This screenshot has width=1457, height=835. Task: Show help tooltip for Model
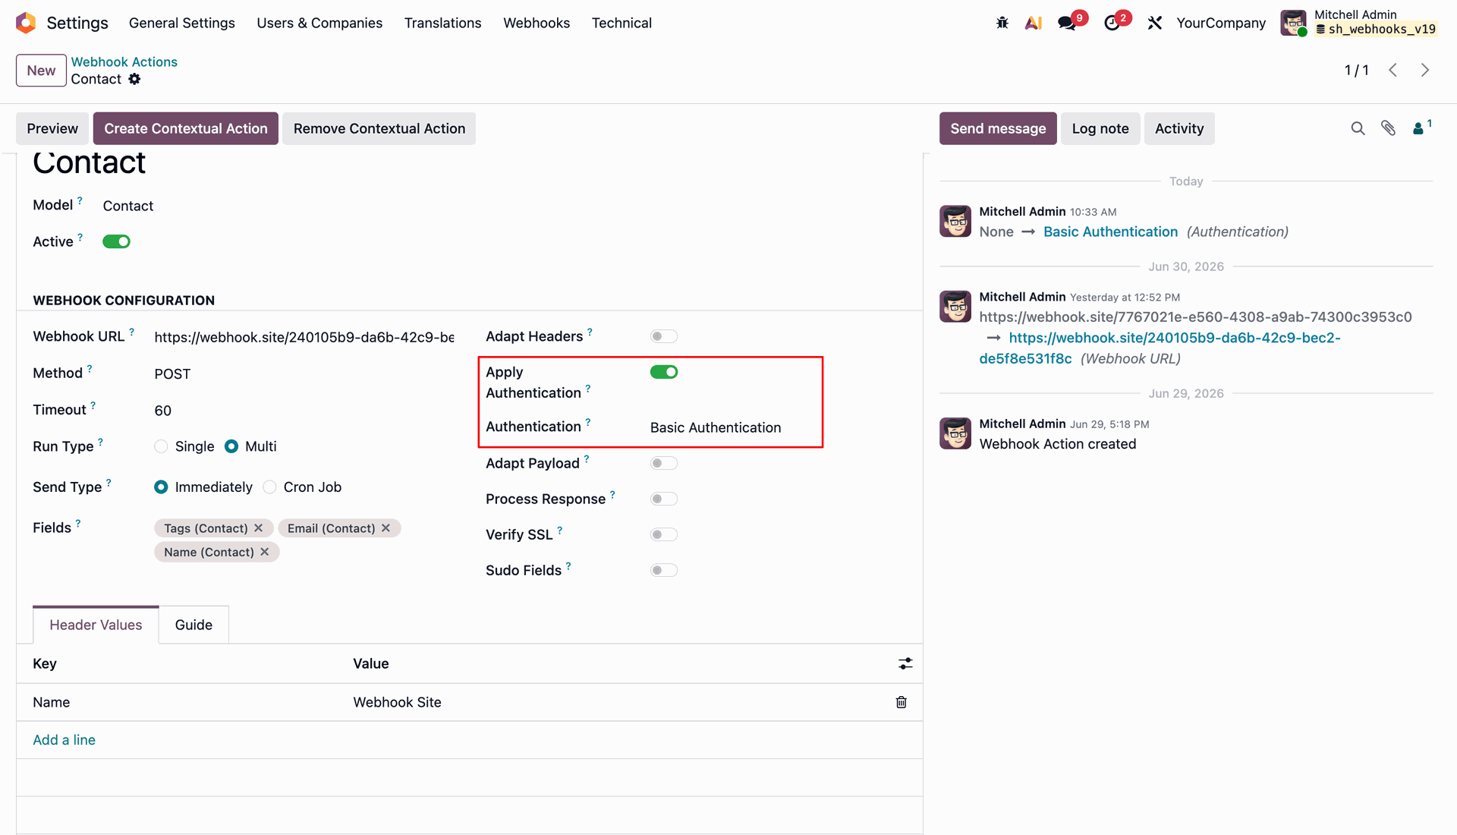[79, 200]
